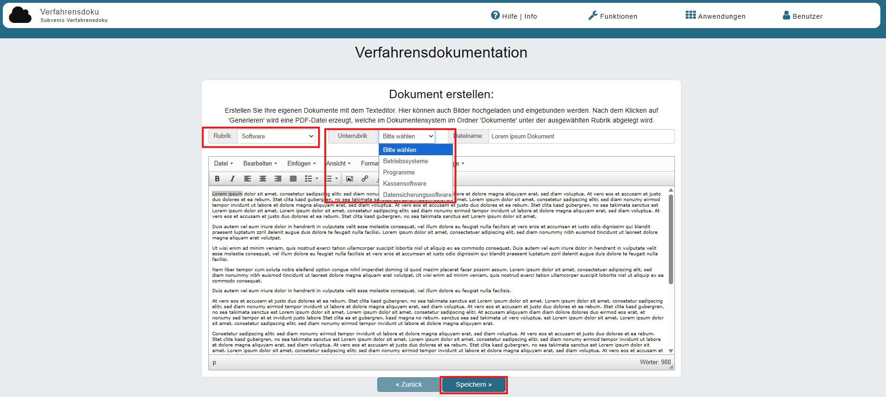Open the Einfügen menu

[301, 163]
